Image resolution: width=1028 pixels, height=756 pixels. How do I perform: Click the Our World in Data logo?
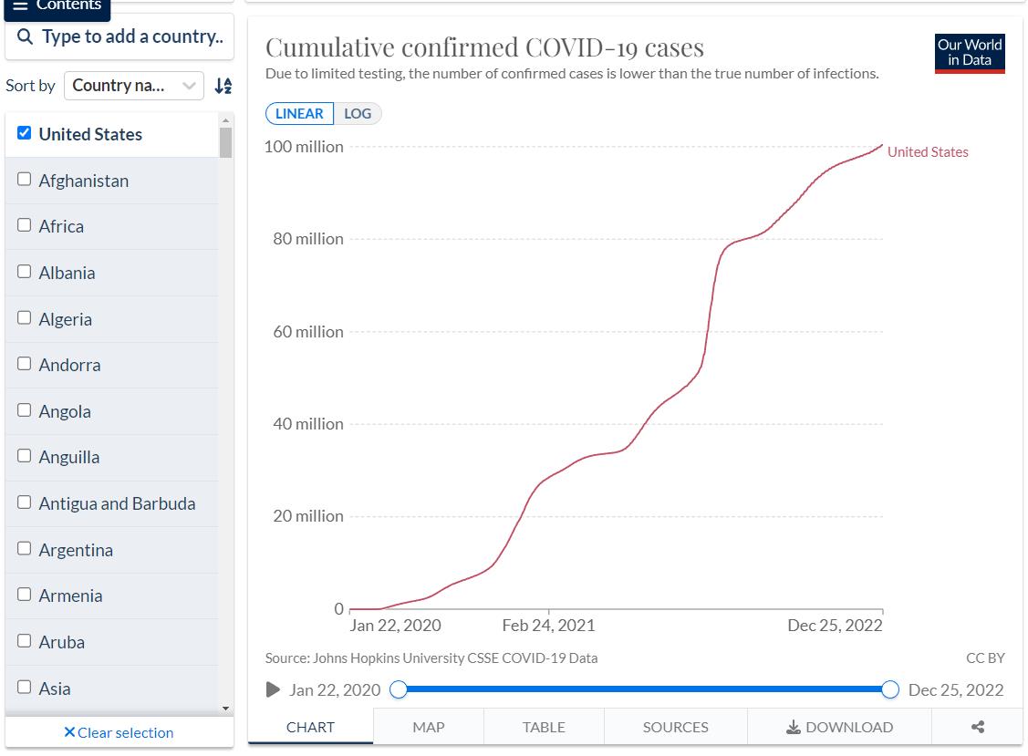[970, 54]
